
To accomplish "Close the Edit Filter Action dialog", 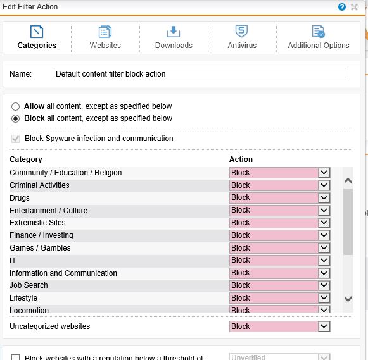I will pyautogui.click(x=355, y=7).
